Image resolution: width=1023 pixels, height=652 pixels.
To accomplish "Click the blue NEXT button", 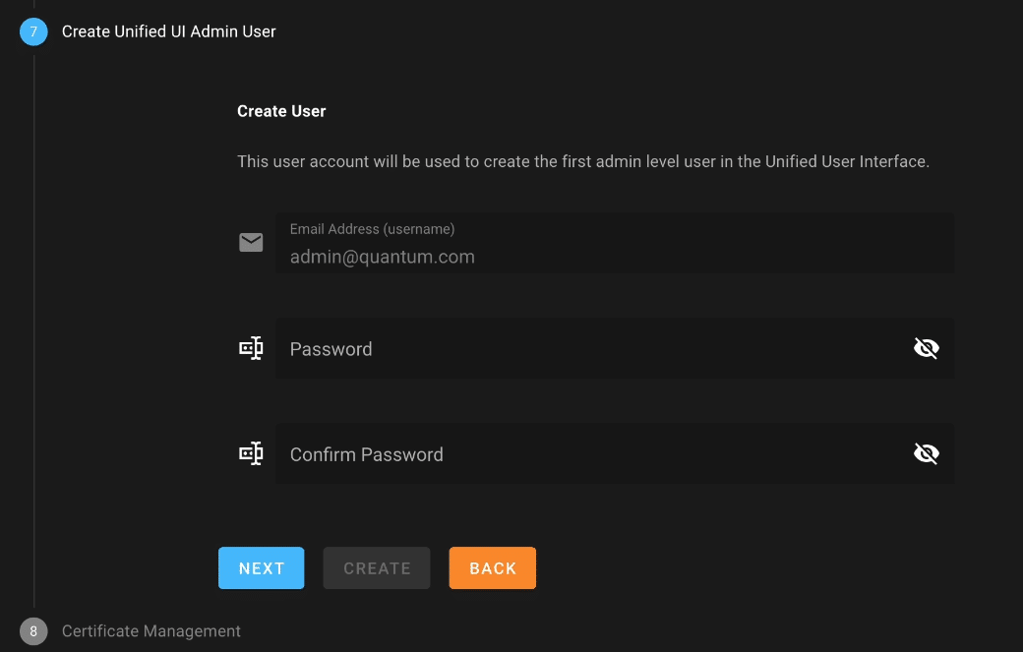I will (261, 567).
